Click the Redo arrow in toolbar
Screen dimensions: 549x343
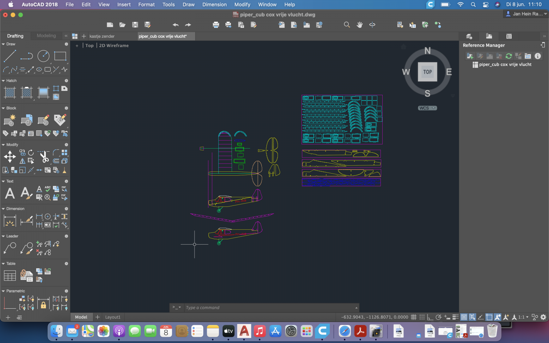[x=188, y=25]
